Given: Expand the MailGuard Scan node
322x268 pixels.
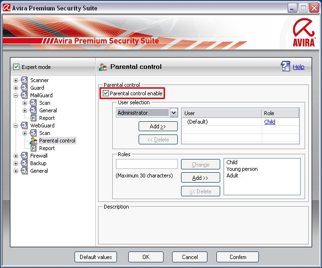Looking at the screenshot, I should (x=25, y=103).
